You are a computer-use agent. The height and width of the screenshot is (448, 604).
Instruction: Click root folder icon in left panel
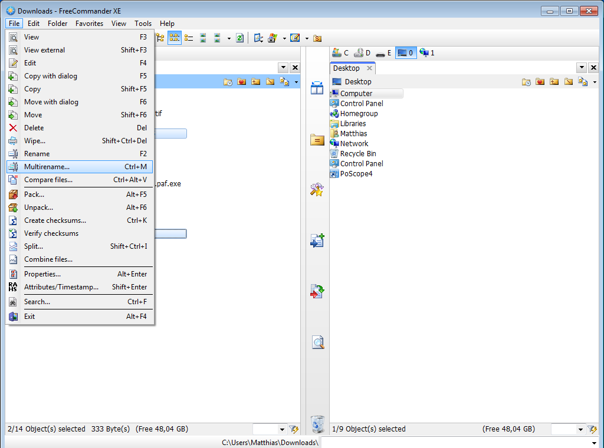pyautogui.click(x=270, y=81)
